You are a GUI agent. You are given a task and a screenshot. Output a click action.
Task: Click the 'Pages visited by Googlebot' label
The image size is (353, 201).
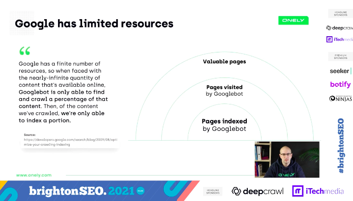click(x=225, y=91)
